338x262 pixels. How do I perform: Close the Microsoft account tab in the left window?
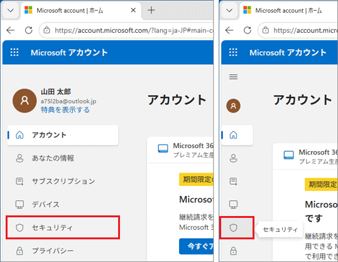pos(133,10)
